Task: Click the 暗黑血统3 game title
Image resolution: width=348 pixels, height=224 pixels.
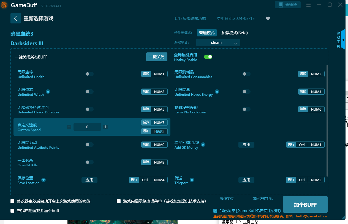Action: [22, 34]
